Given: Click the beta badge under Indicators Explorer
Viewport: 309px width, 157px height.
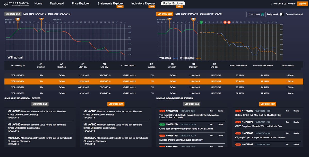Looking at the screenshot, I should pos(152,6).
